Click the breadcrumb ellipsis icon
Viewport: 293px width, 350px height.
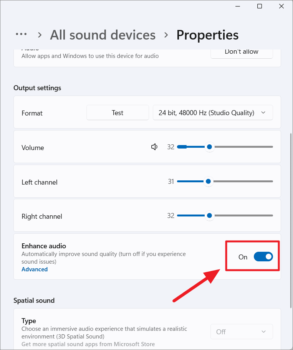point(21,35)
